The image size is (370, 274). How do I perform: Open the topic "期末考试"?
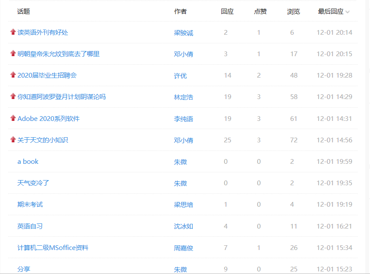tap(31, 205)
